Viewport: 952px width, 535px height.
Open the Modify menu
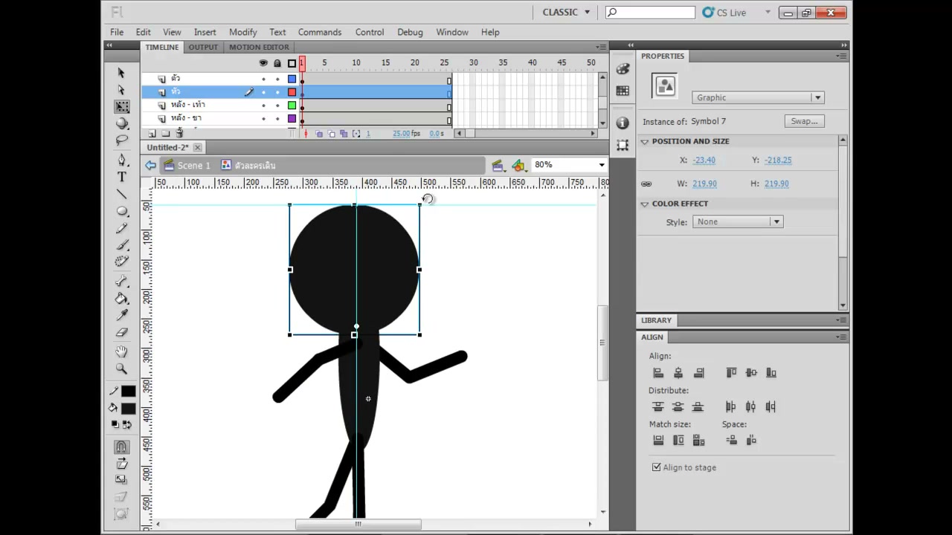tap(242, 32)
